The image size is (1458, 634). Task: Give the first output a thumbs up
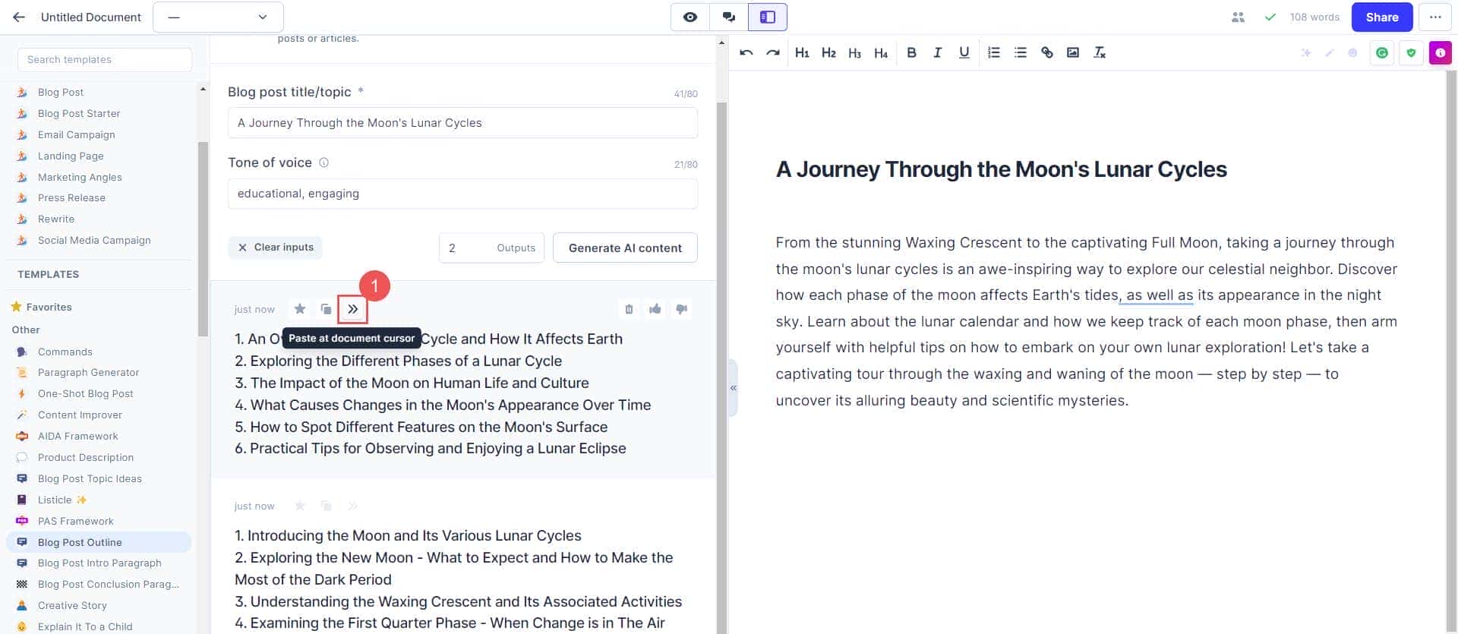click(655, 309)
